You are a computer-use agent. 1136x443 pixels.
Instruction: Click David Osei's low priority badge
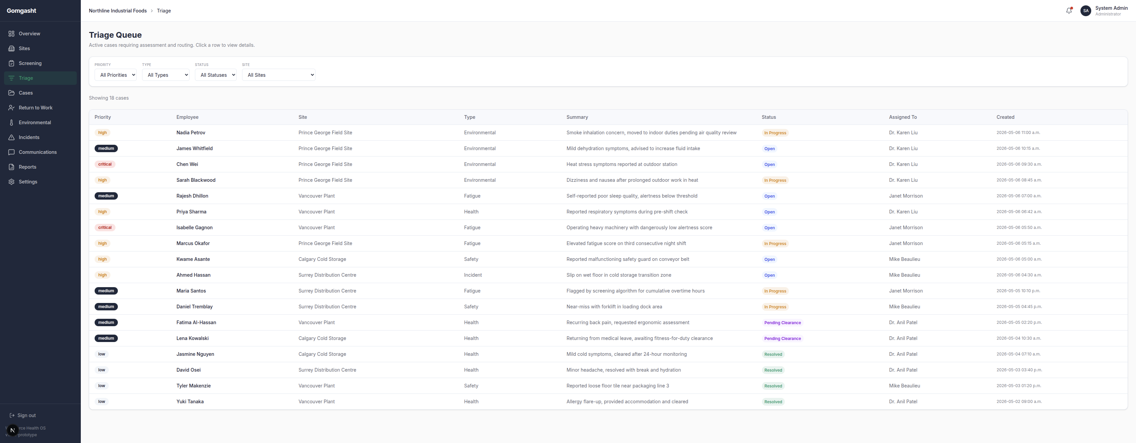click(x=101, y=370)
